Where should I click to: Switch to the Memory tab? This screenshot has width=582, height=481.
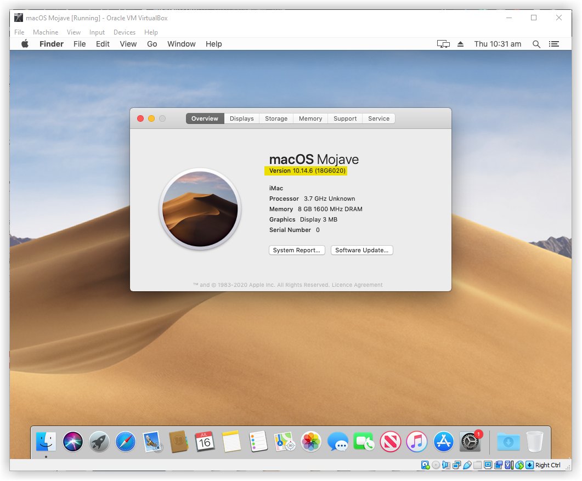click(x=310, y=118)
